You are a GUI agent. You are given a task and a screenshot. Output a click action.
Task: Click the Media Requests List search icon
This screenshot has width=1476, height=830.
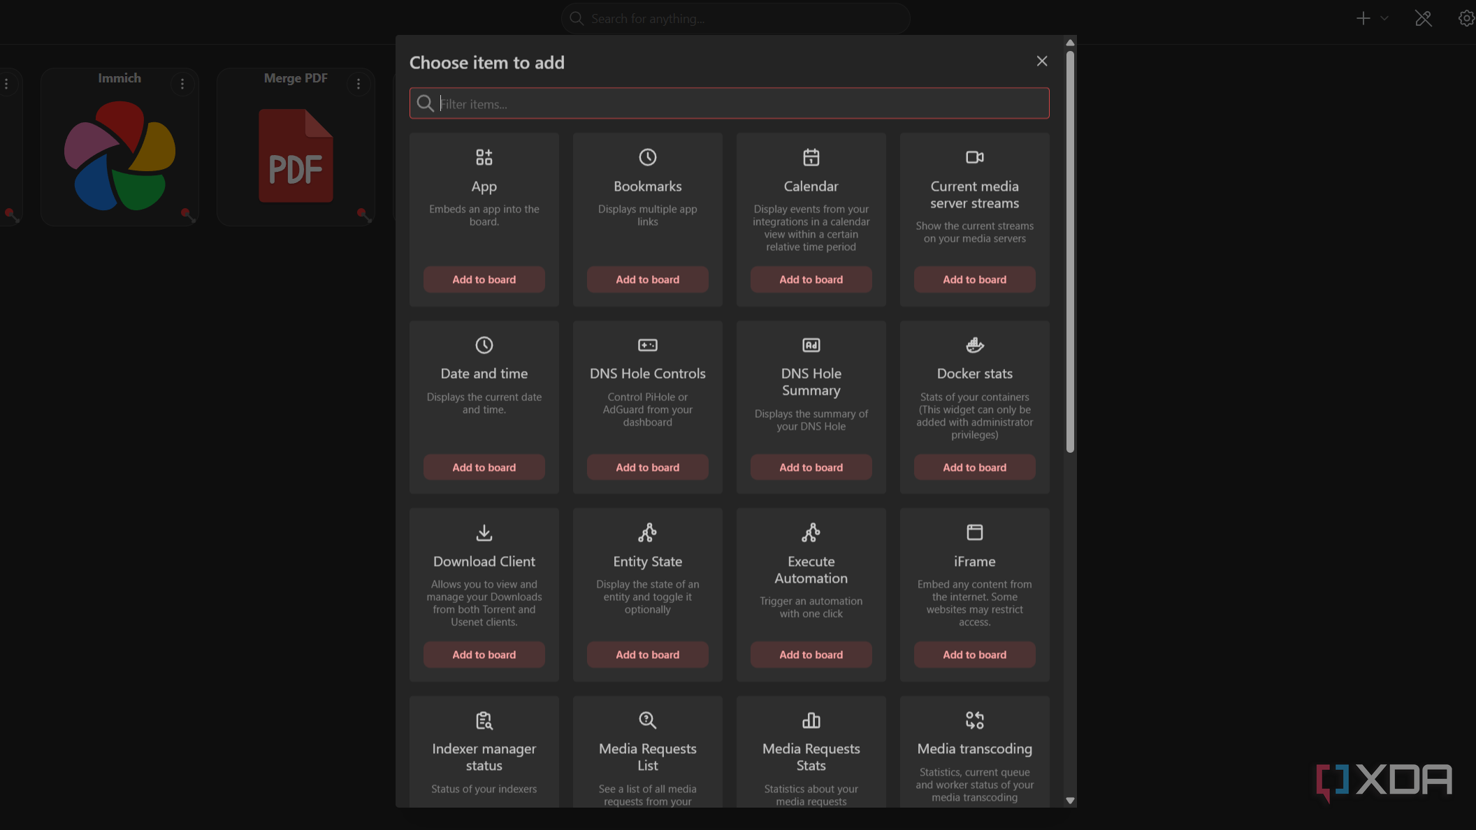coord(647,720)
